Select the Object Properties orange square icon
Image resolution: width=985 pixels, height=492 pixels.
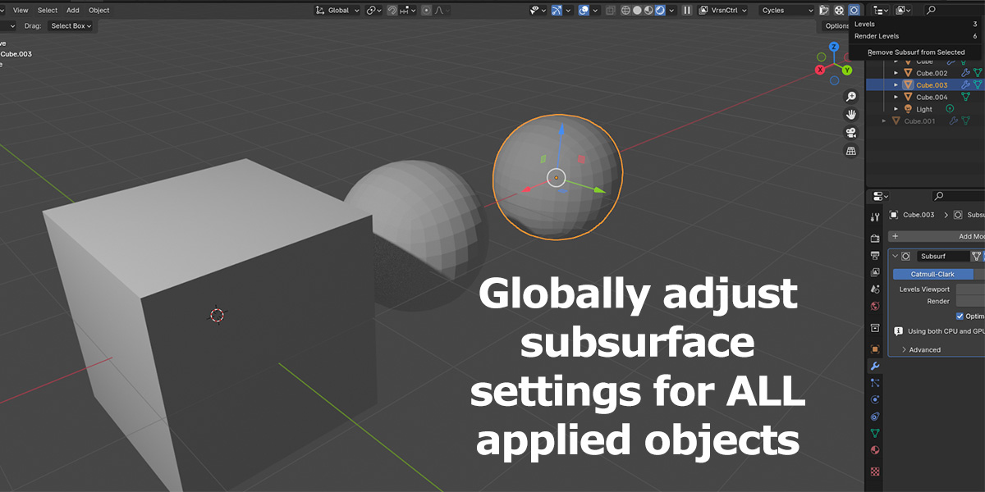click(874, 348)
